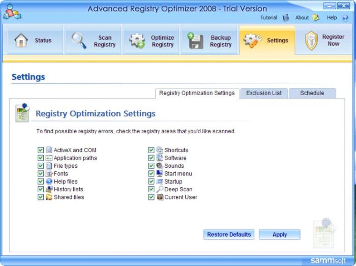This screenshot has height=266, width=356.
Task: Toggle the Application paths checkbox
Action: [40, 158]
